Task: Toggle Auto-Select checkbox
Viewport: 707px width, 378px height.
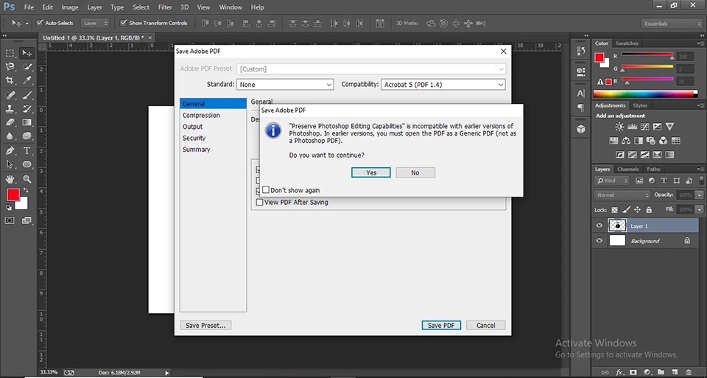Action: click(40, 23)
